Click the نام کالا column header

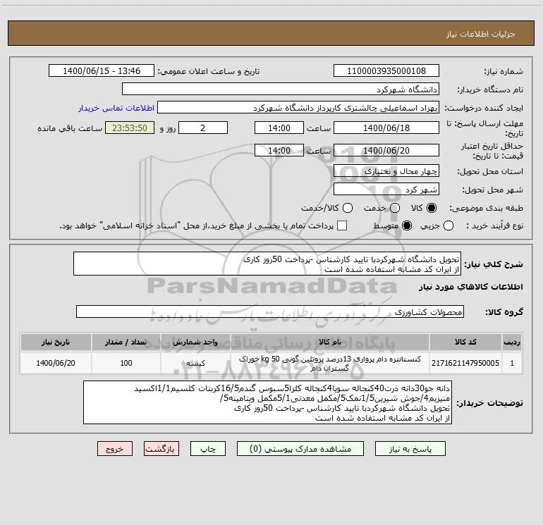coord(330,342)
